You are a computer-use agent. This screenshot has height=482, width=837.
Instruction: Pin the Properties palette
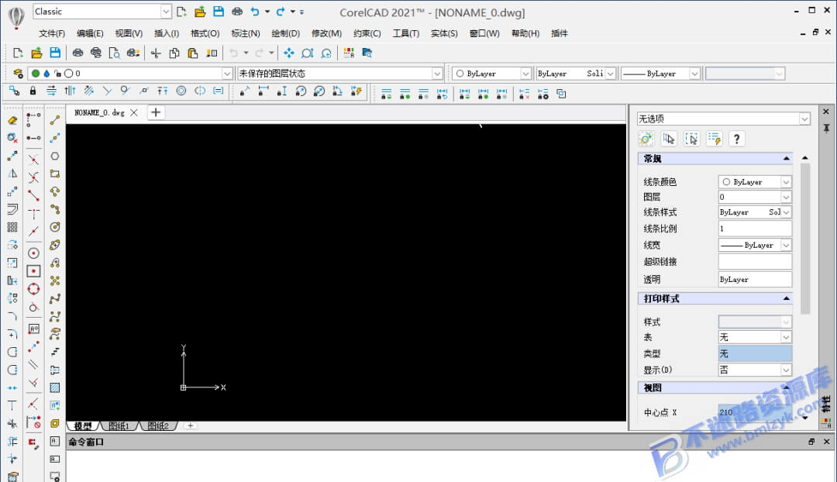coord(826,128)
